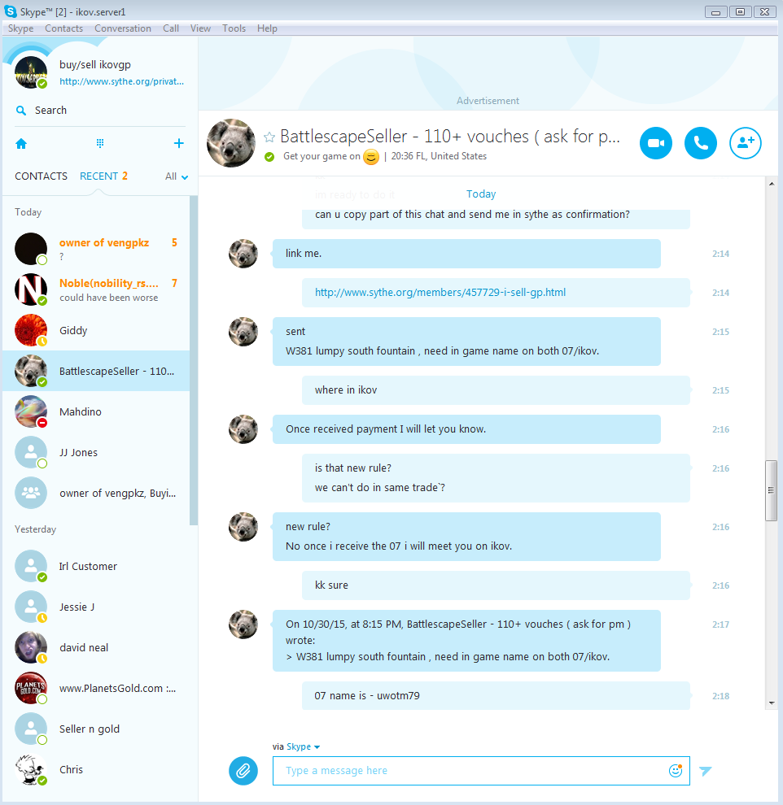The width and height of the screenshot is (783, 805).
Task: Open the Tools menu
Action: pyautogui.click(x=234, y=28)
